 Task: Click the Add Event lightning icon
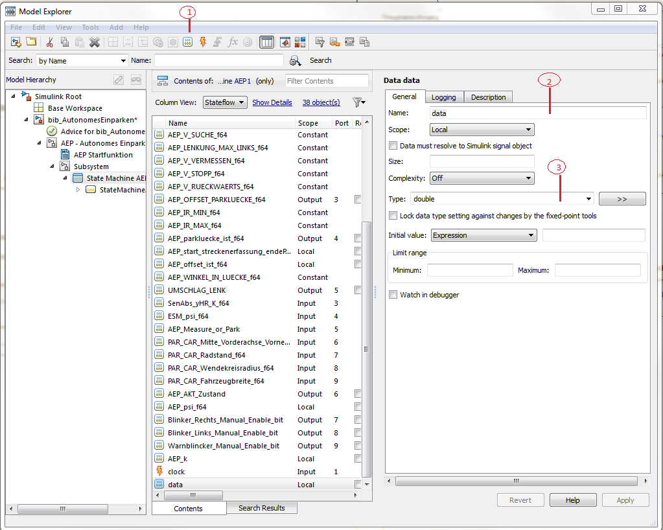[x=203, y=42]
